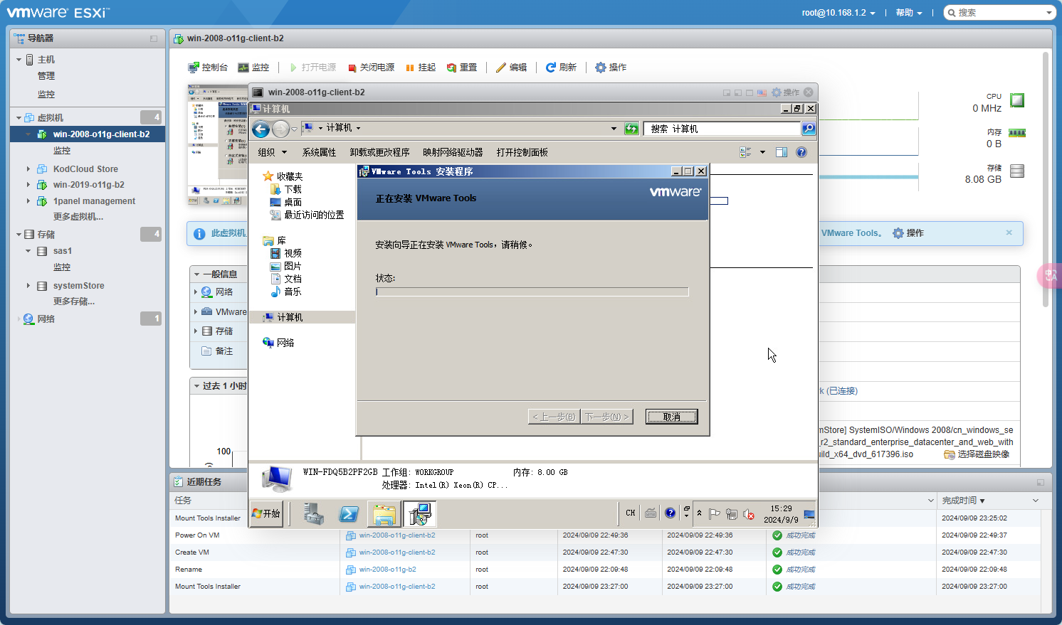
Task: Click the CH language indicator in taskbar
Action: point(631,513)
